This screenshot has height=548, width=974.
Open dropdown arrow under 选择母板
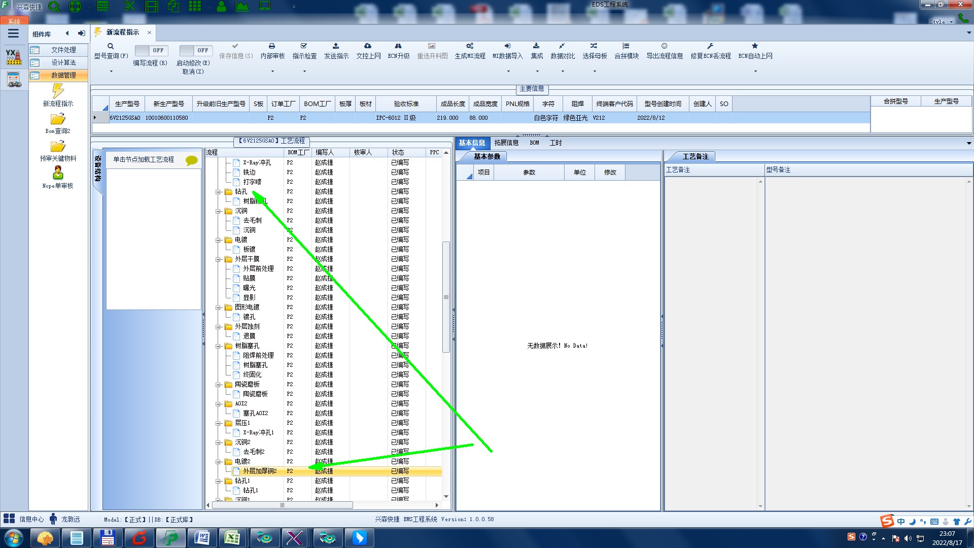click(595, 72)
